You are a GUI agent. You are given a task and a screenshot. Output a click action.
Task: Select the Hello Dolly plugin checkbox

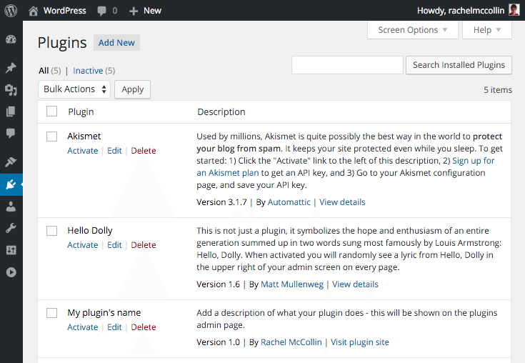(x=51, y=231)
